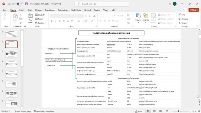This screenshot has width=201, height=113.
Task: Click the Share button
Action: pyautogui.click(x=194, y=10)
